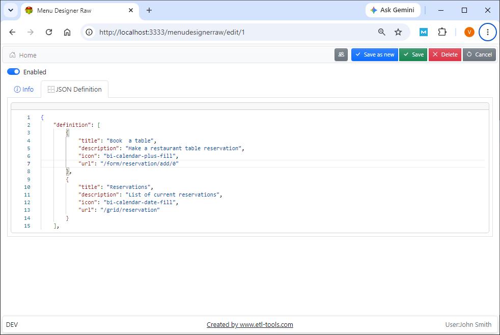This screenshot has width=500, height=335.
Task: Click the "Reservations" title value
Action: pyautogui.click(x=128, y=187)
